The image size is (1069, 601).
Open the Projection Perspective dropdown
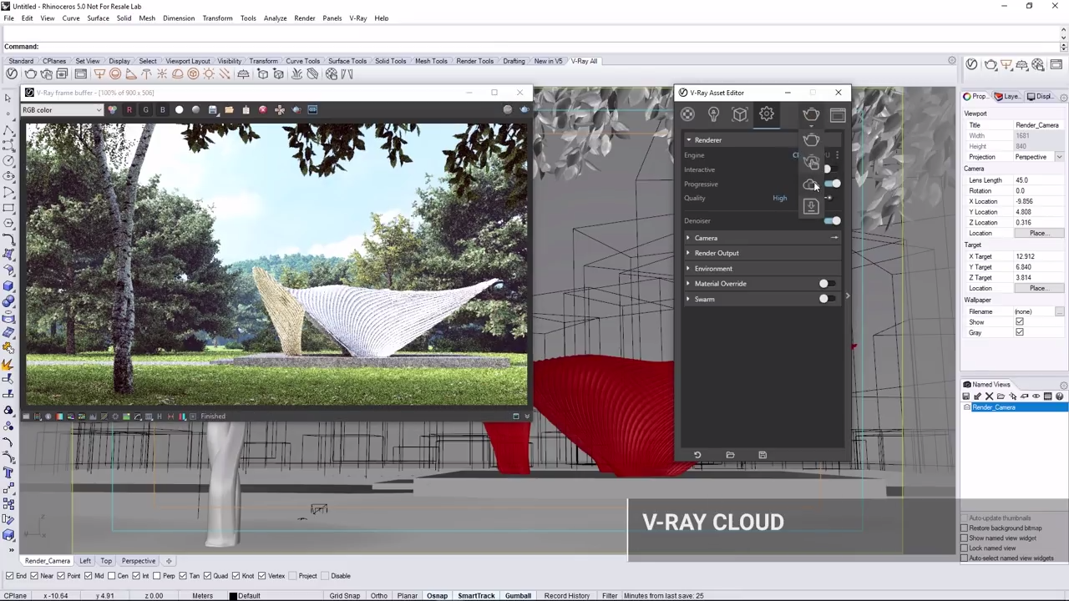1038,157
